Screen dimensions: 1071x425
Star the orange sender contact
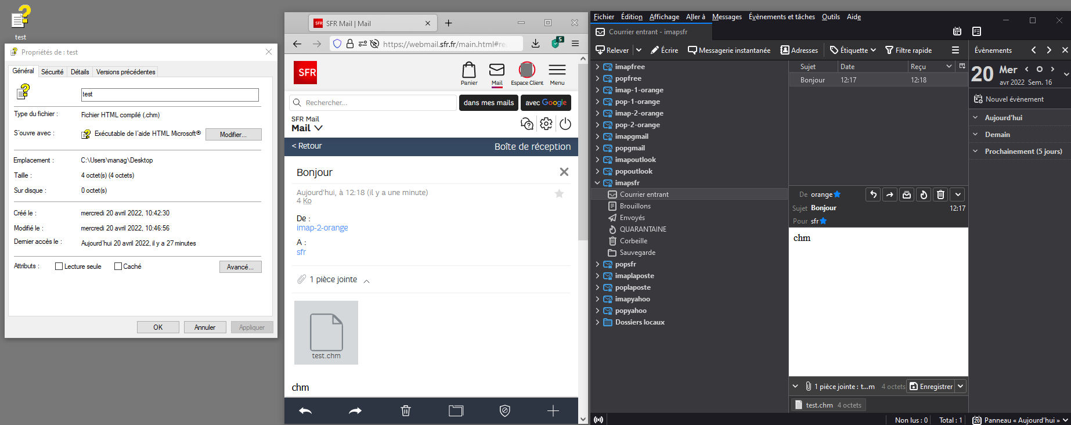(837, 195)
